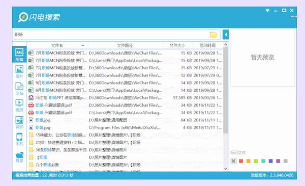This screenshot has width=305, height=186.
Task: Sort results by the 文件名 column
Action: [x=57, y=45]
